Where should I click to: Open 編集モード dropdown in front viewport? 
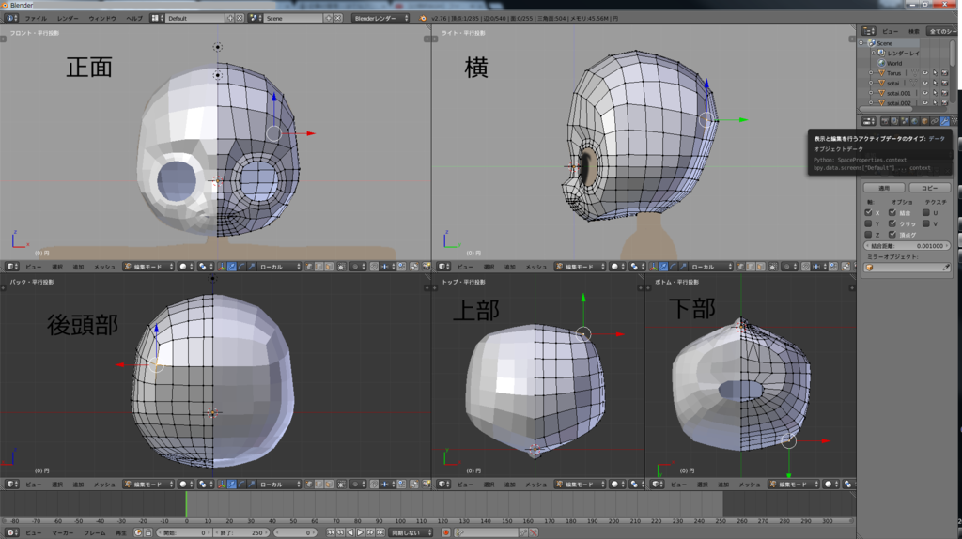(x=148, y=267)
